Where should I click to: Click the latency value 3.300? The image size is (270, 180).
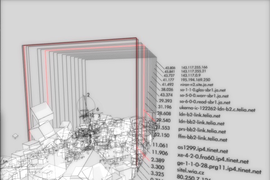click(x=157, y=167)
